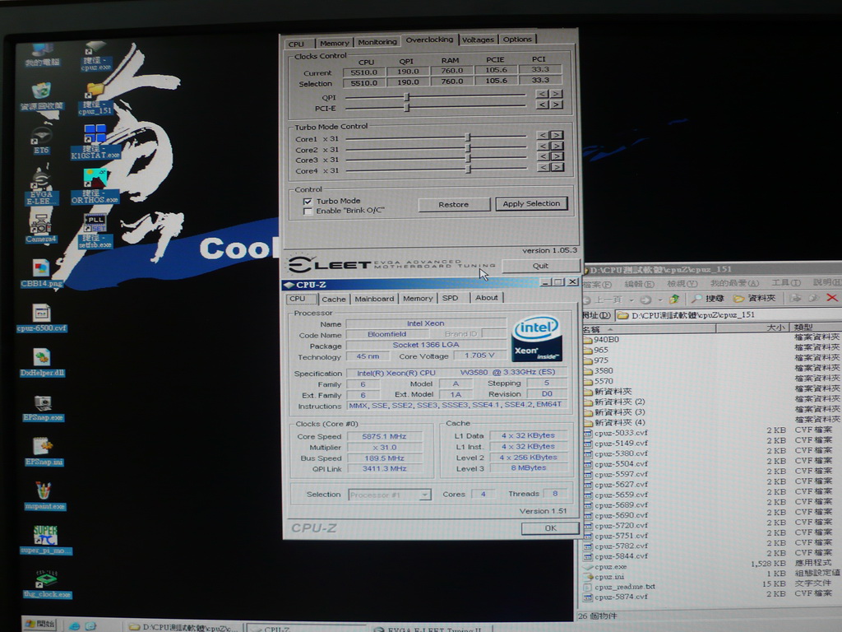This screenshot has width=842, height=632.
Task: Switch to CPU-Z SPD tab
Action: (450, 298)
